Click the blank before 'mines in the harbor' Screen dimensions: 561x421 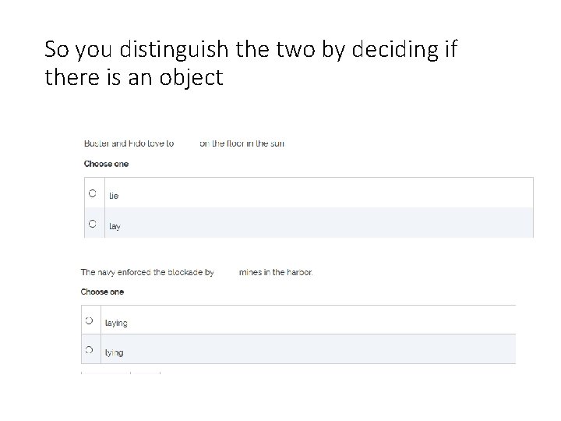(227, 272)
